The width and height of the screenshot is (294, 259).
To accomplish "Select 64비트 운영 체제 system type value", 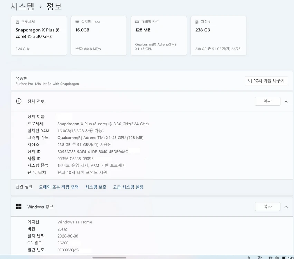I will (92, 165).
